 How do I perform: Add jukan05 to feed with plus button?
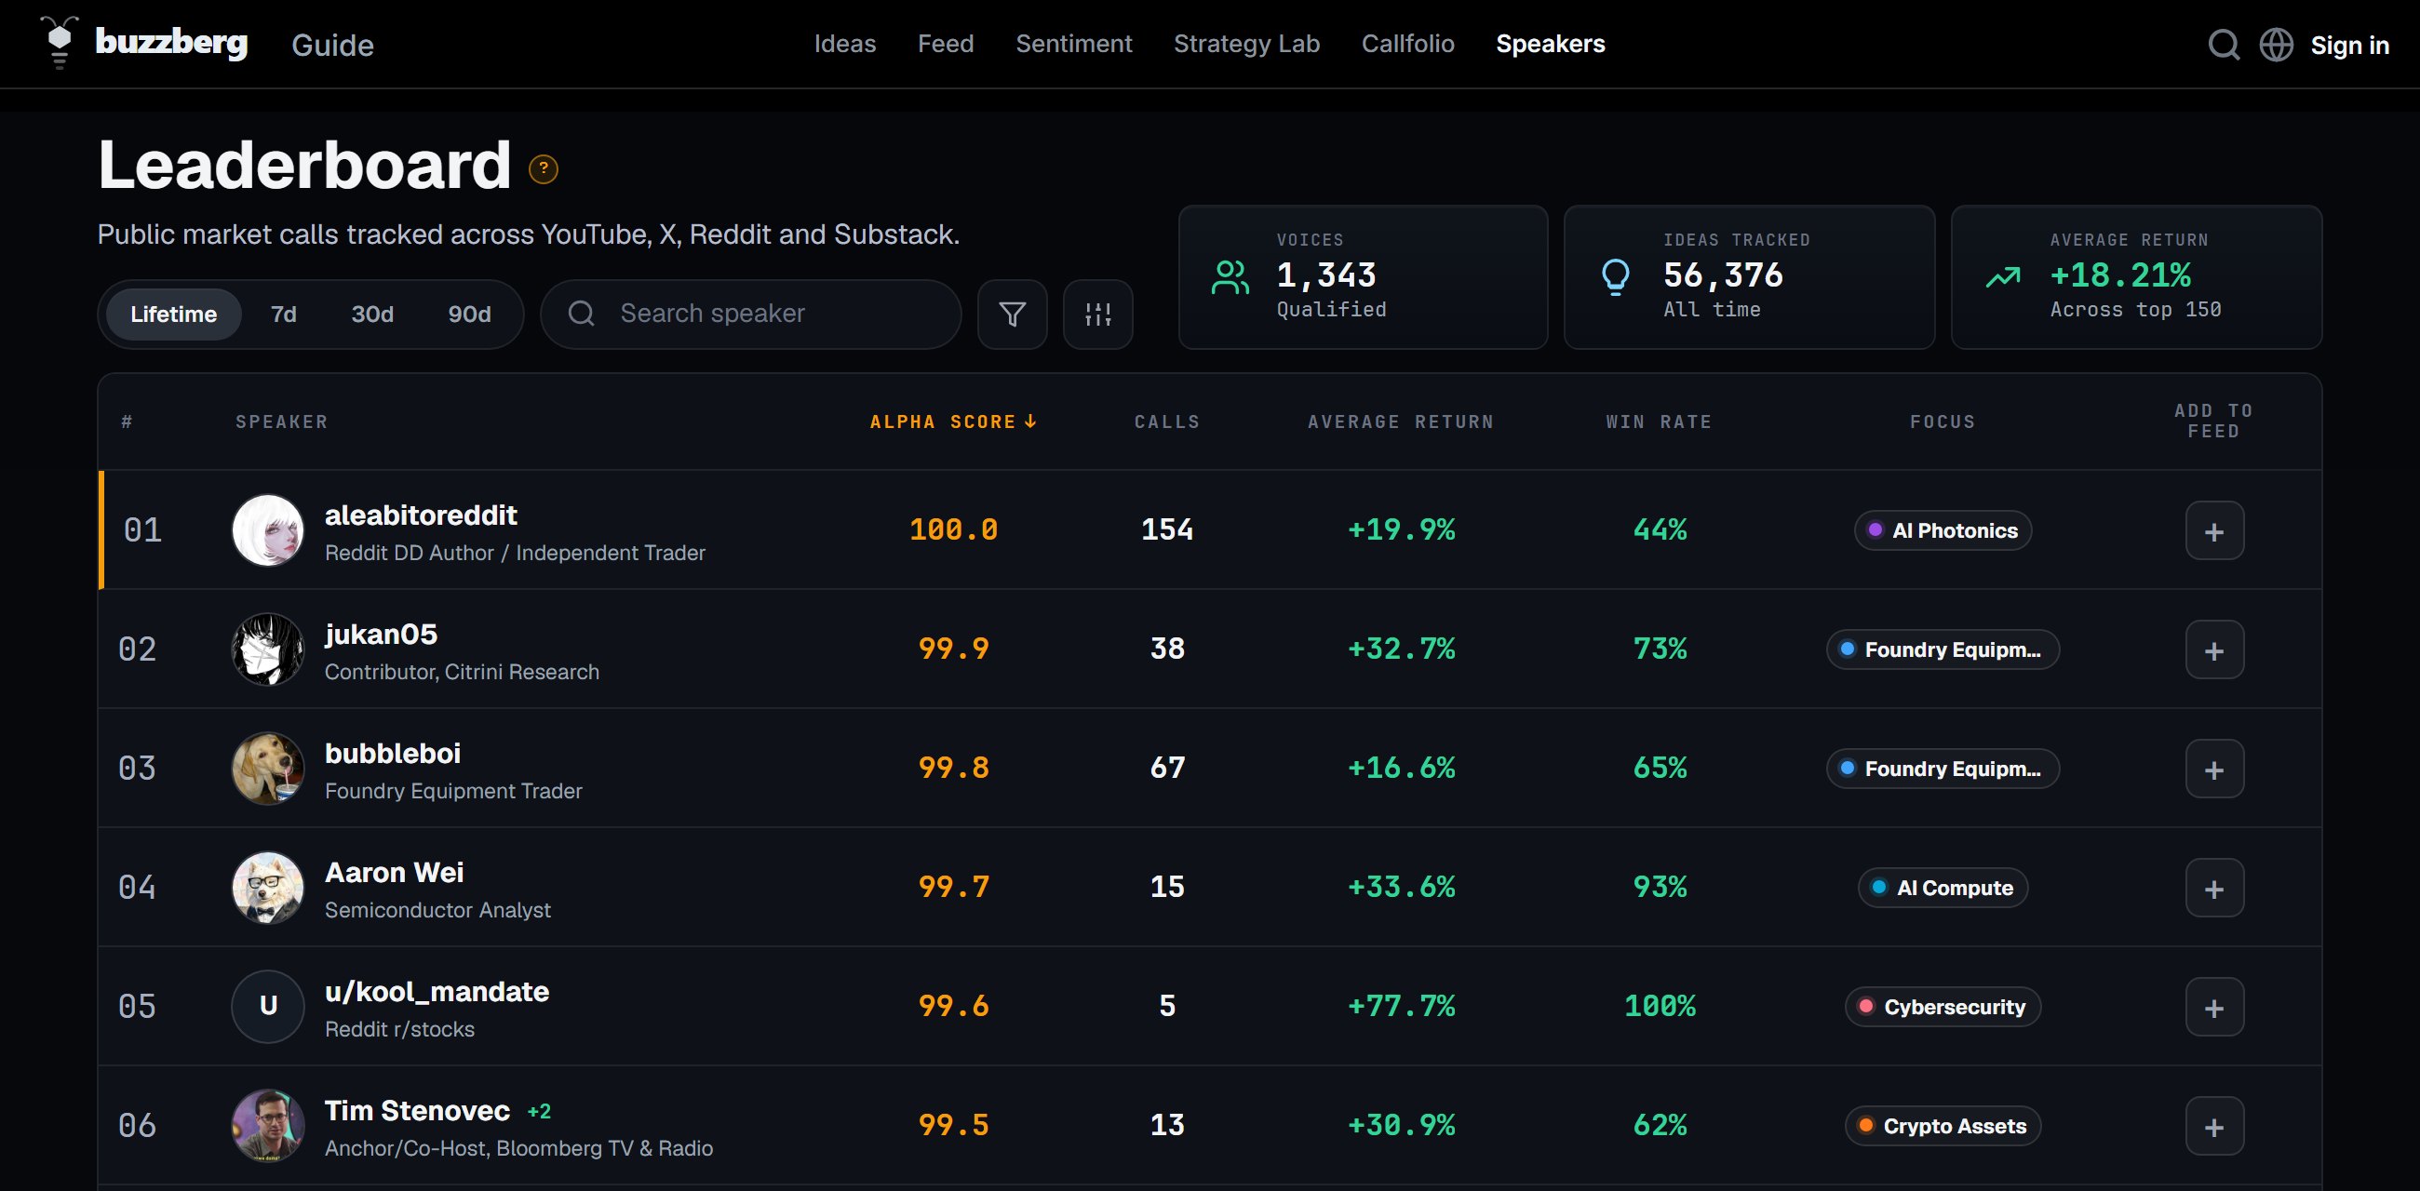coord(2214,650)
